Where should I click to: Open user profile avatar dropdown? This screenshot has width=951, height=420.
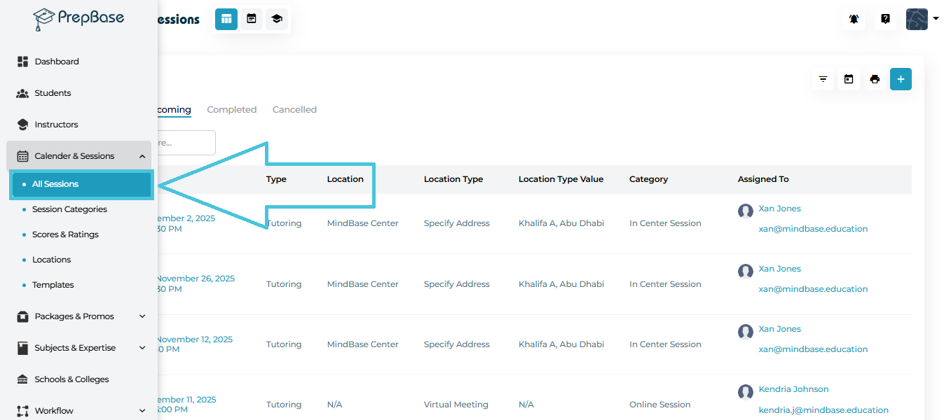[x=922, y=20]
